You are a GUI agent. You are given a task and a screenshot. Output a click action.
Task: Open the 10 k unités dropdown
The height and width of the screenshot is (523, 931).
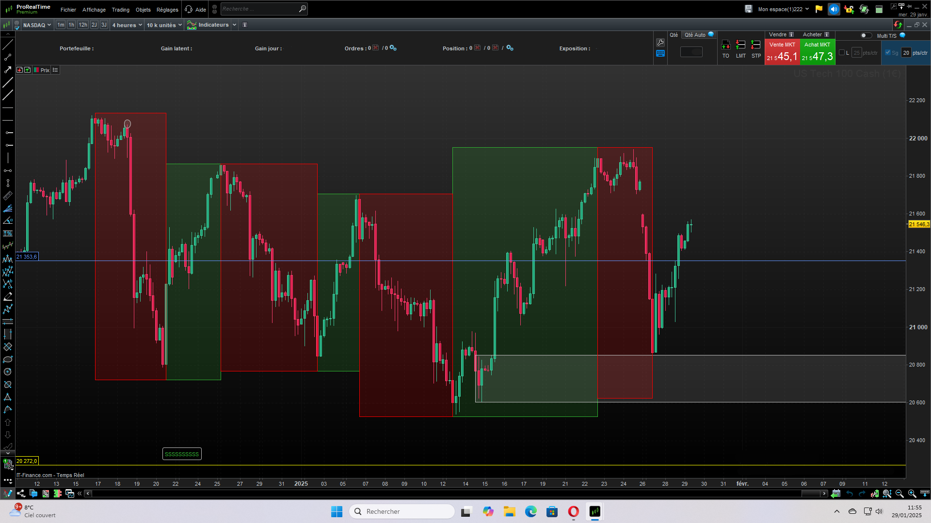164,25
